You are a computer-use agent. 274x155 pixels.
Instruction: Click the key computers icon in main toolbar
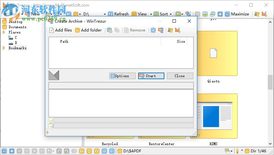tap(188, 14)
